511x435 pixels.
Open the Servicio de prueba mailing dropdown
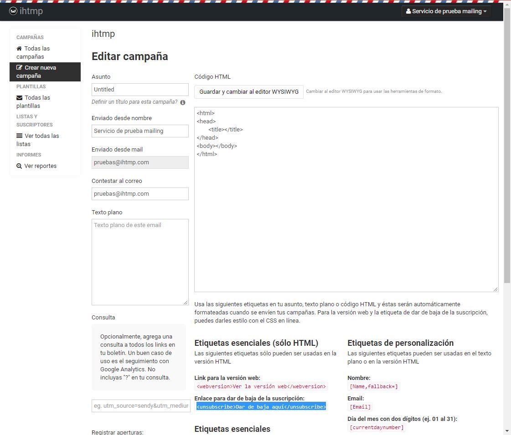click(446, 11)
